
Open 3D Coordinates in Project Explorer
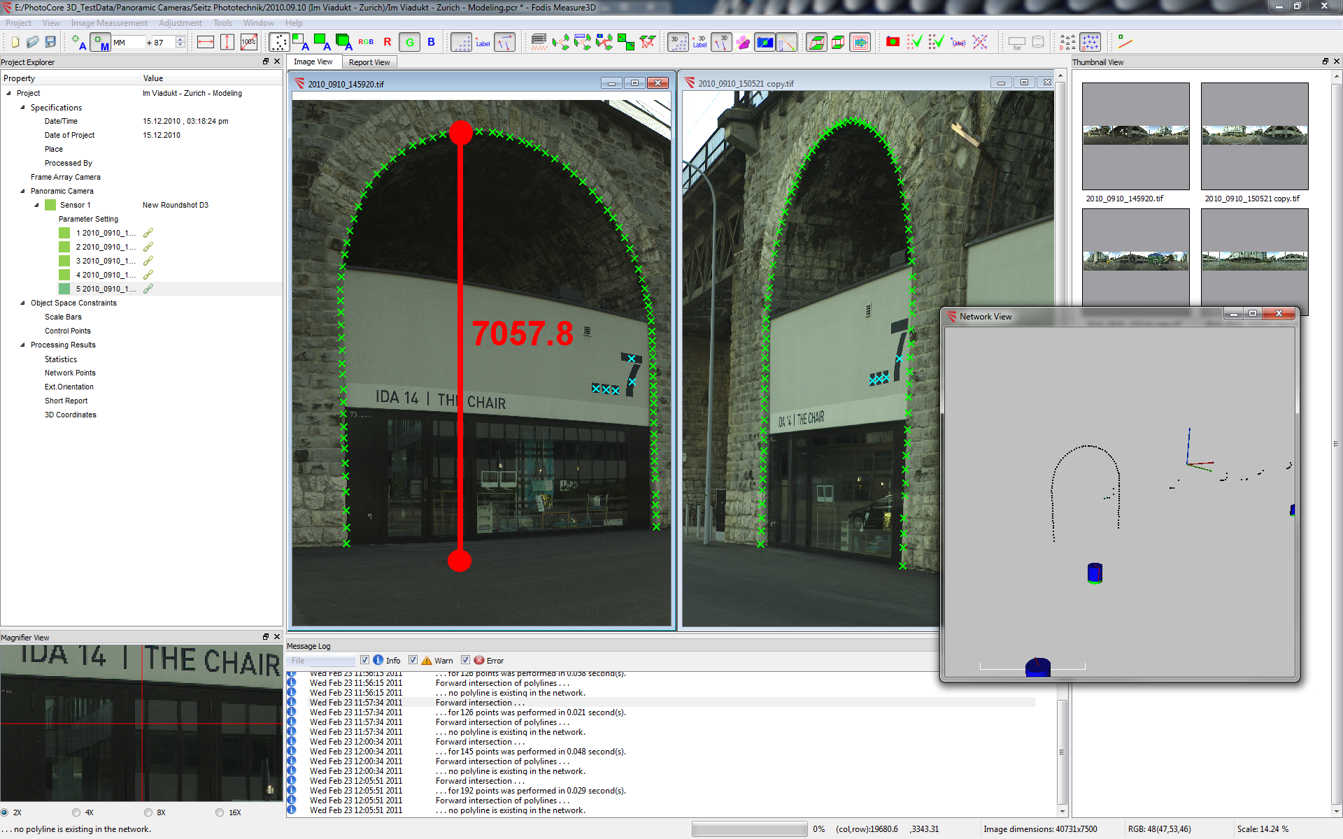[70, 415]
